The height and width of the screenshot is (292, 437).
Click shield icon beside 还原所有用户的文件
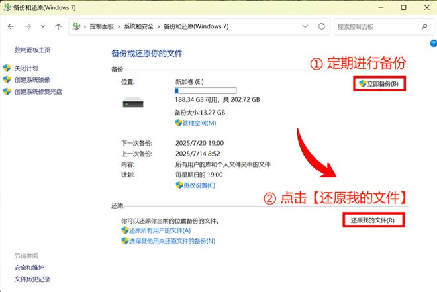[x=125, y=230]
